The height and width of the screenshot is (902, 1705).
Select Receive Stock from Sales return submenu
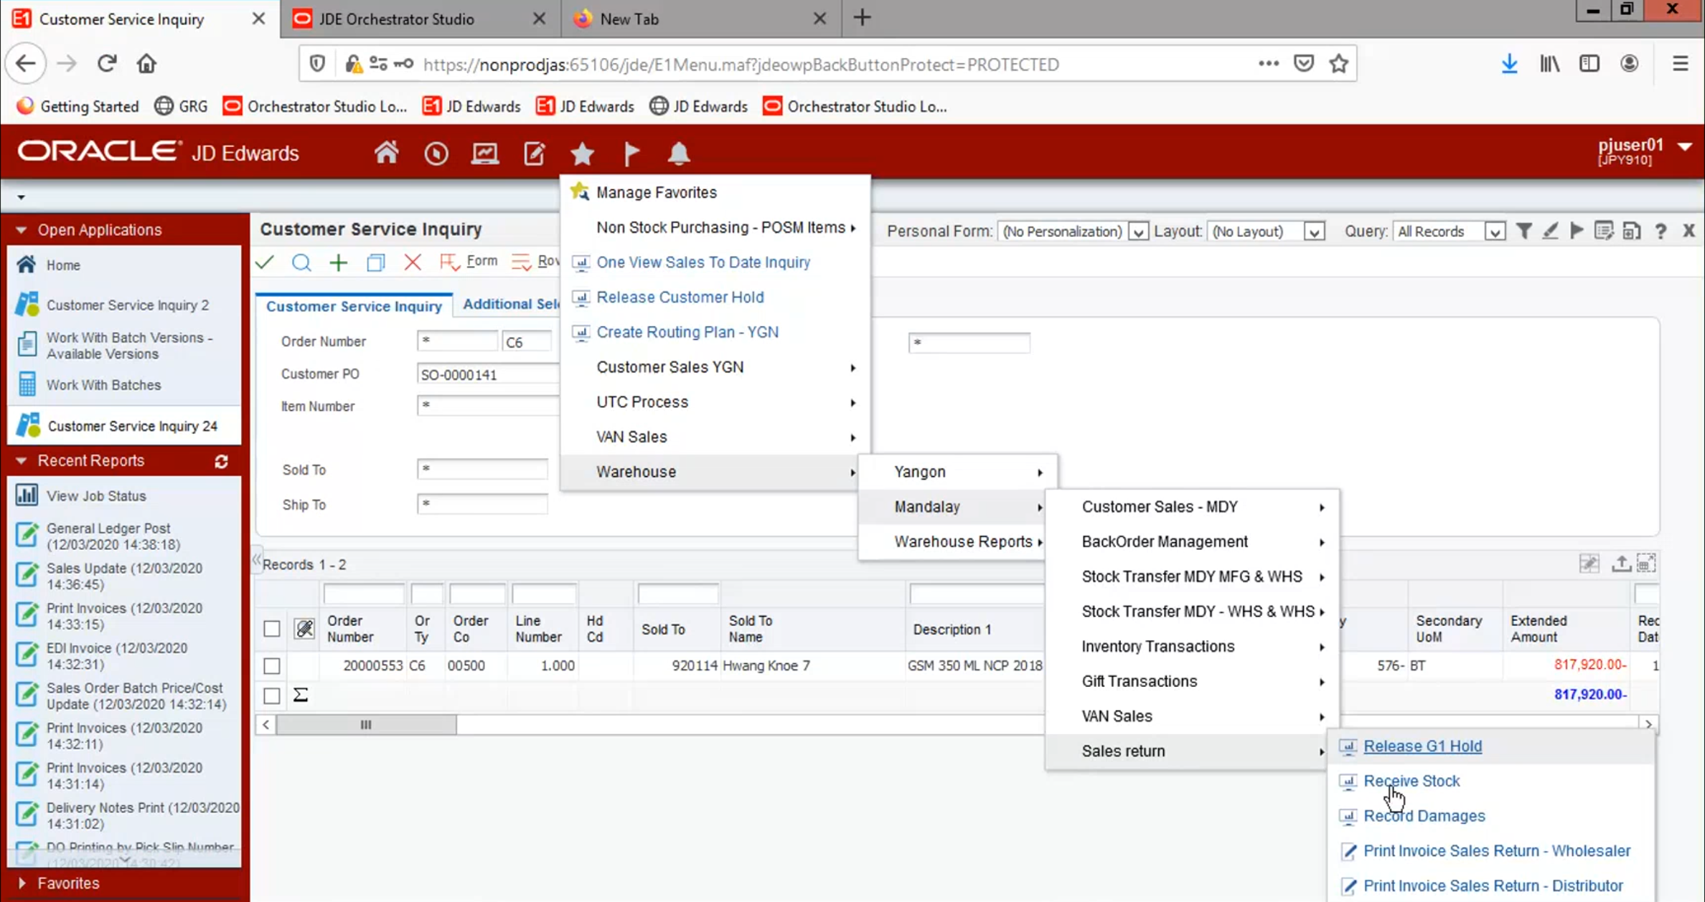(1411, 781)
